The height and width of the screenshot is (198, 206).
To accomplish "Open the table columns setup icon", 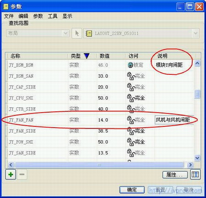I will [195, 174].
